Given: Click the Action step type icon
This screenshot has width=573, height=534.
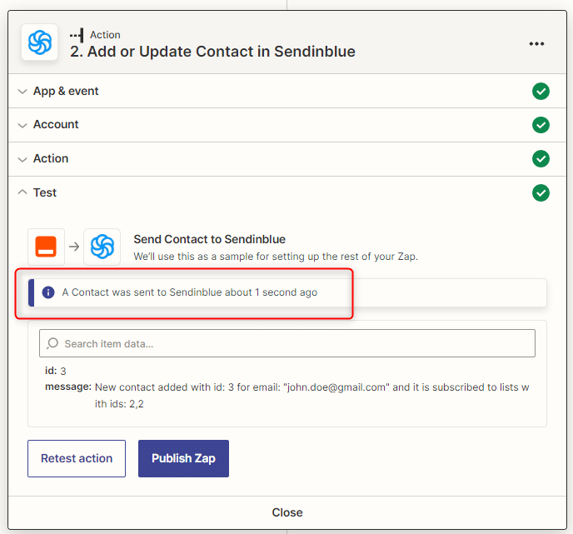Looking at the screenshot, I should click(x=77, y=35).
